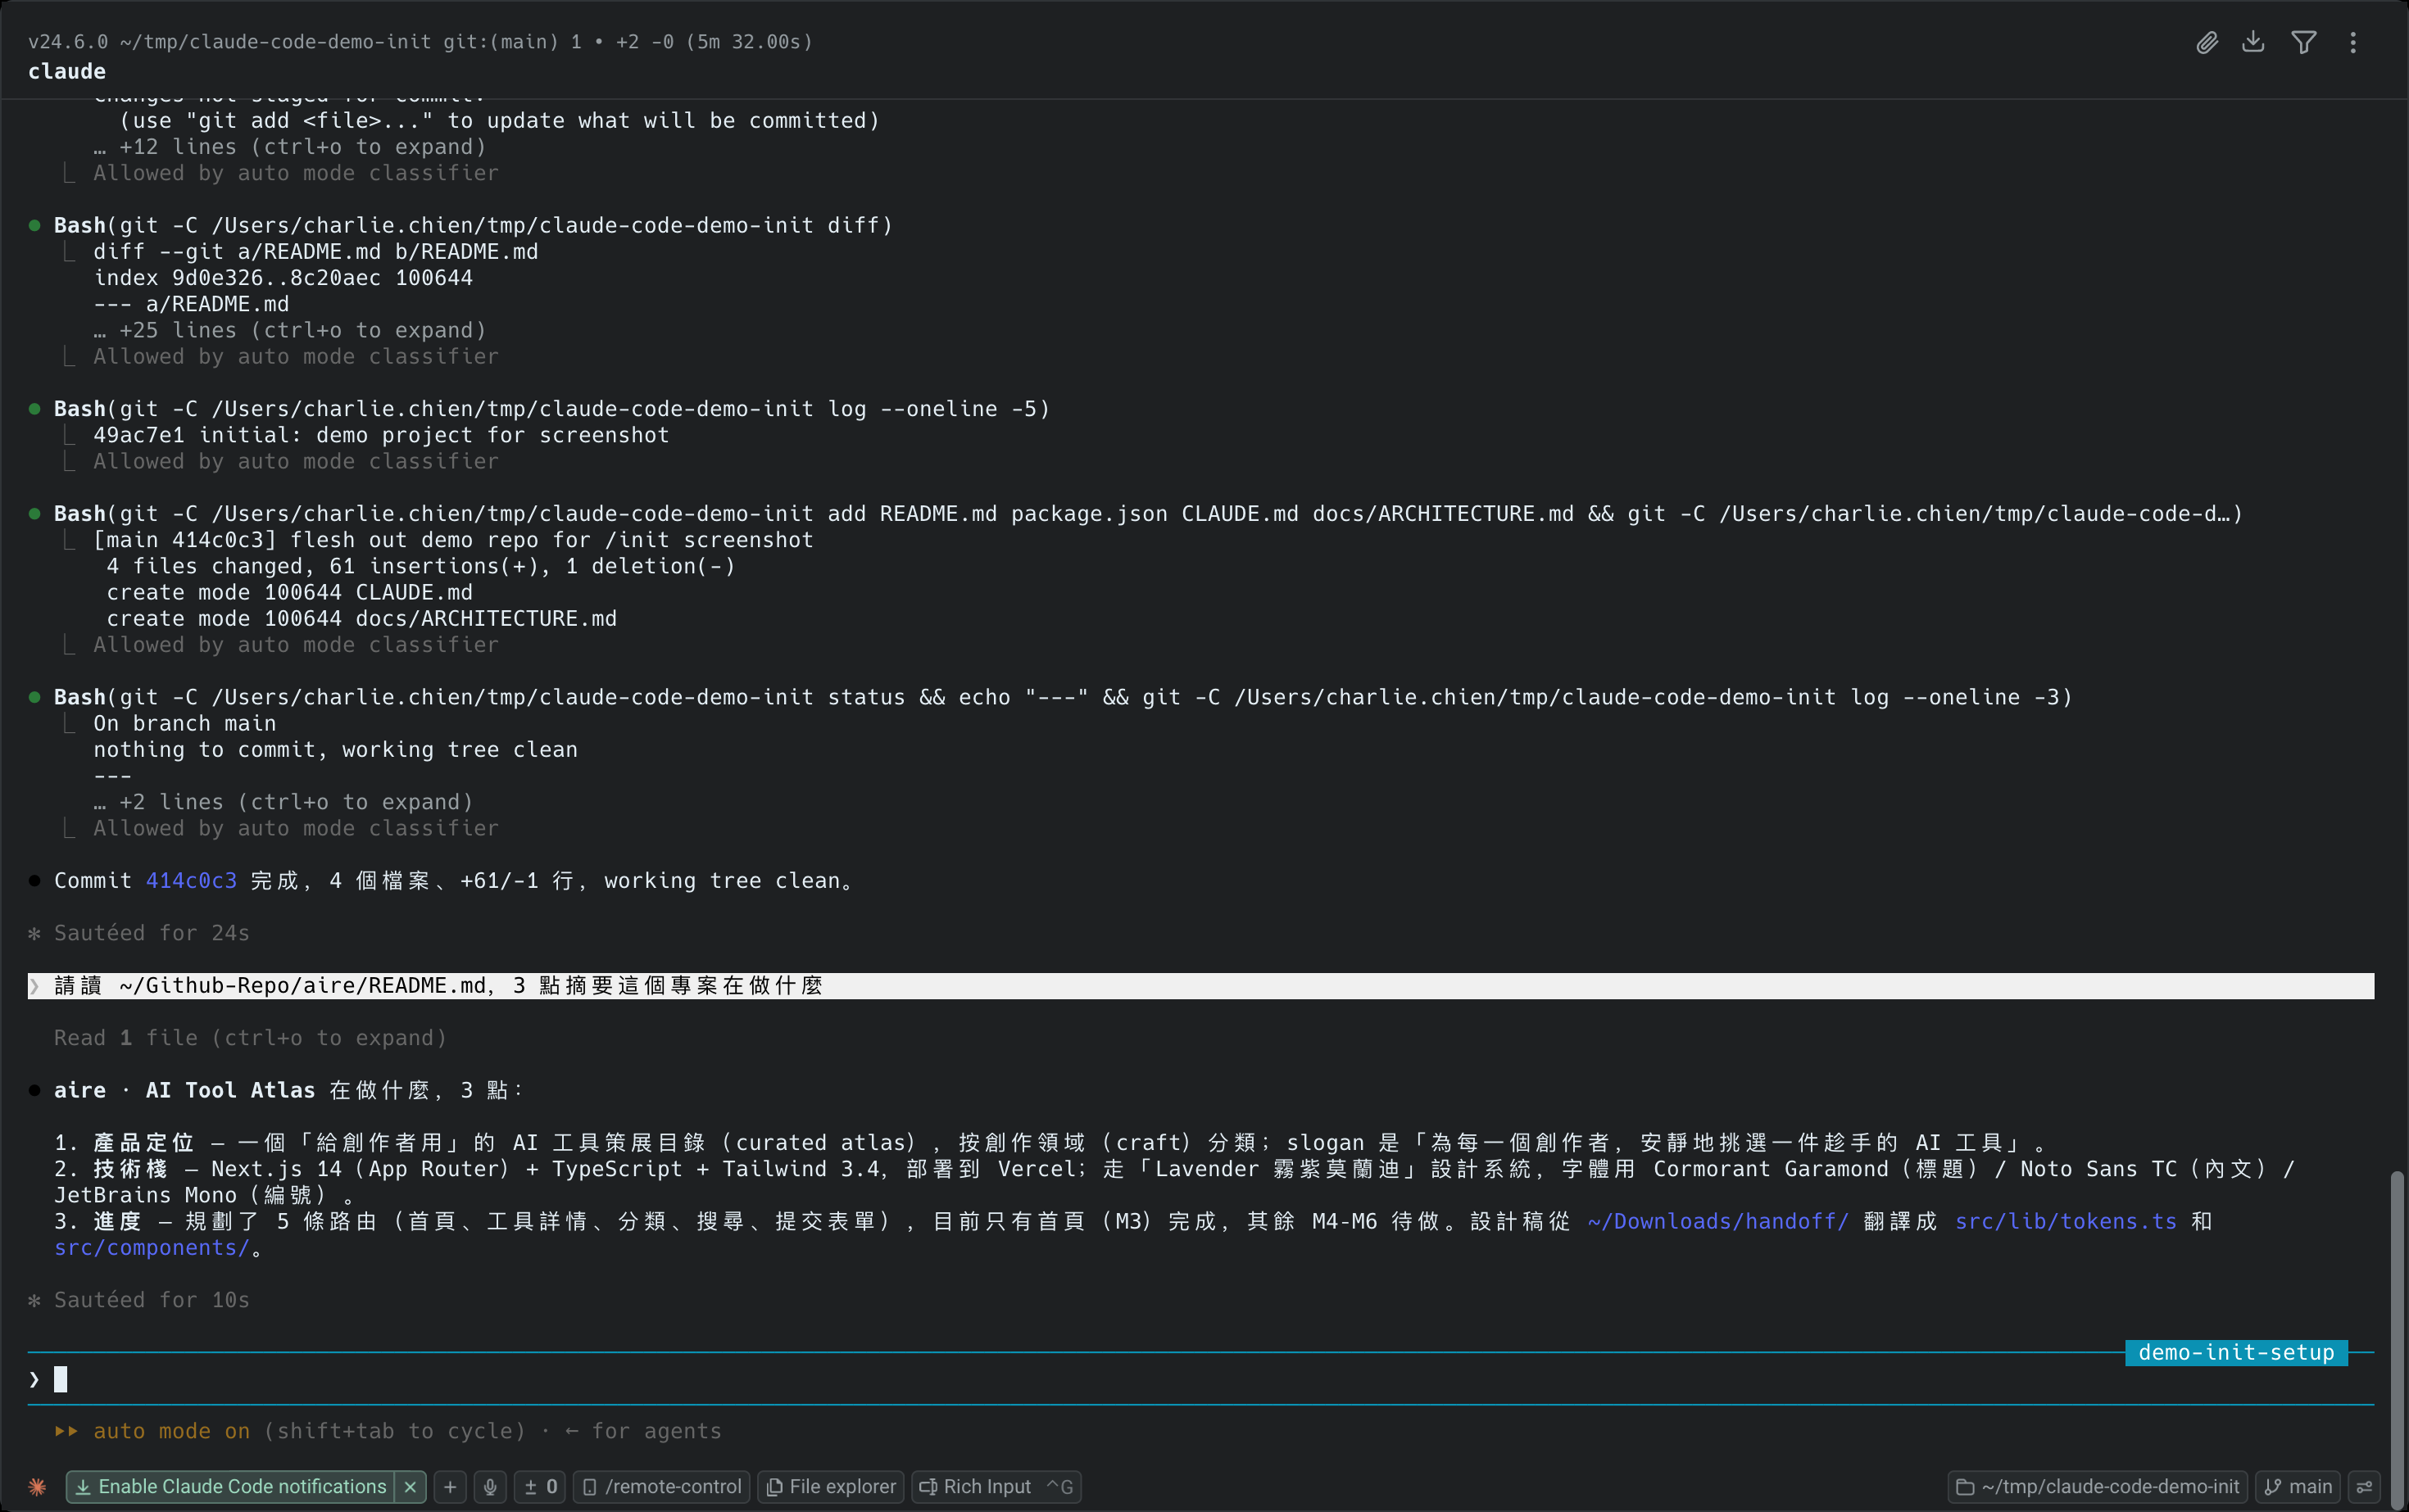Click "[main 414c0c3] flesh out demo repo" line
This screenshot has width=2409, height=1512.
pyautogui.click(x=453, y=540)
